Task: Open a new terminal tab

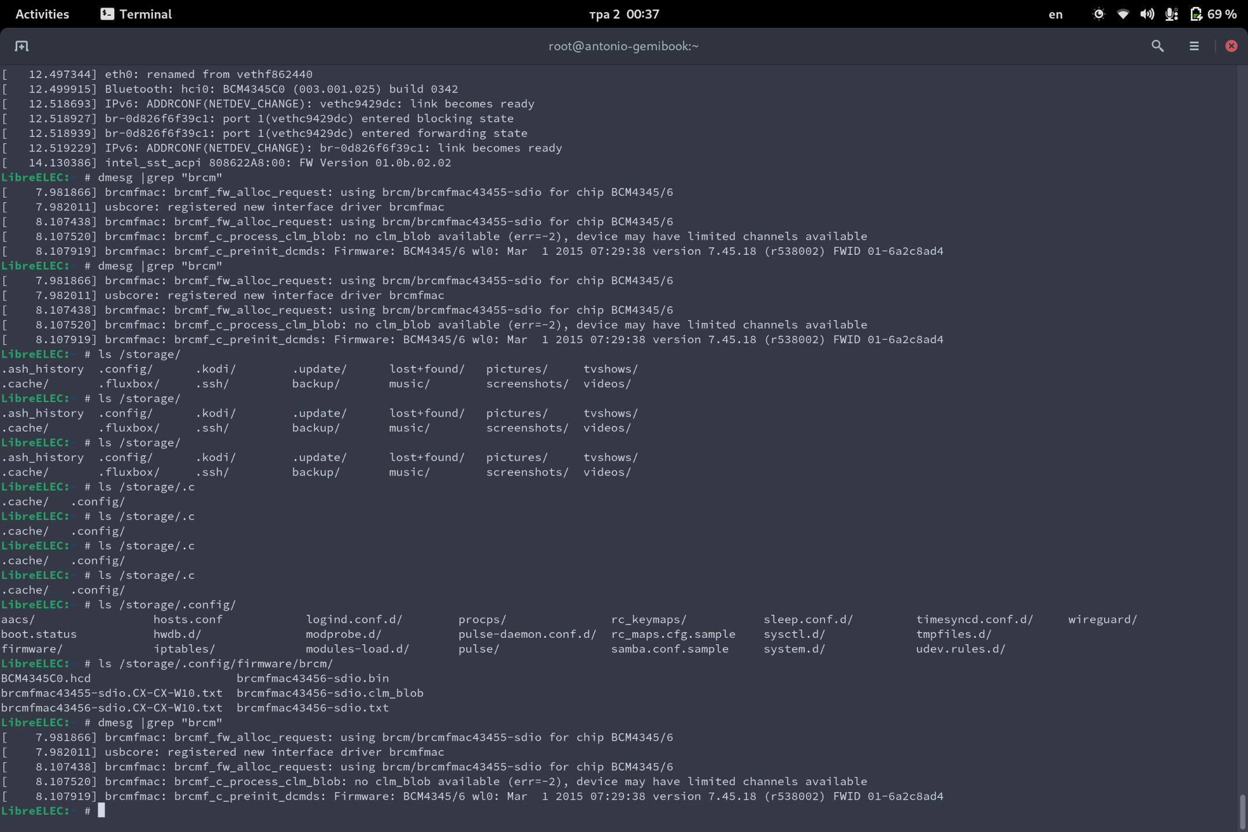Action: [x=21, y=46]
